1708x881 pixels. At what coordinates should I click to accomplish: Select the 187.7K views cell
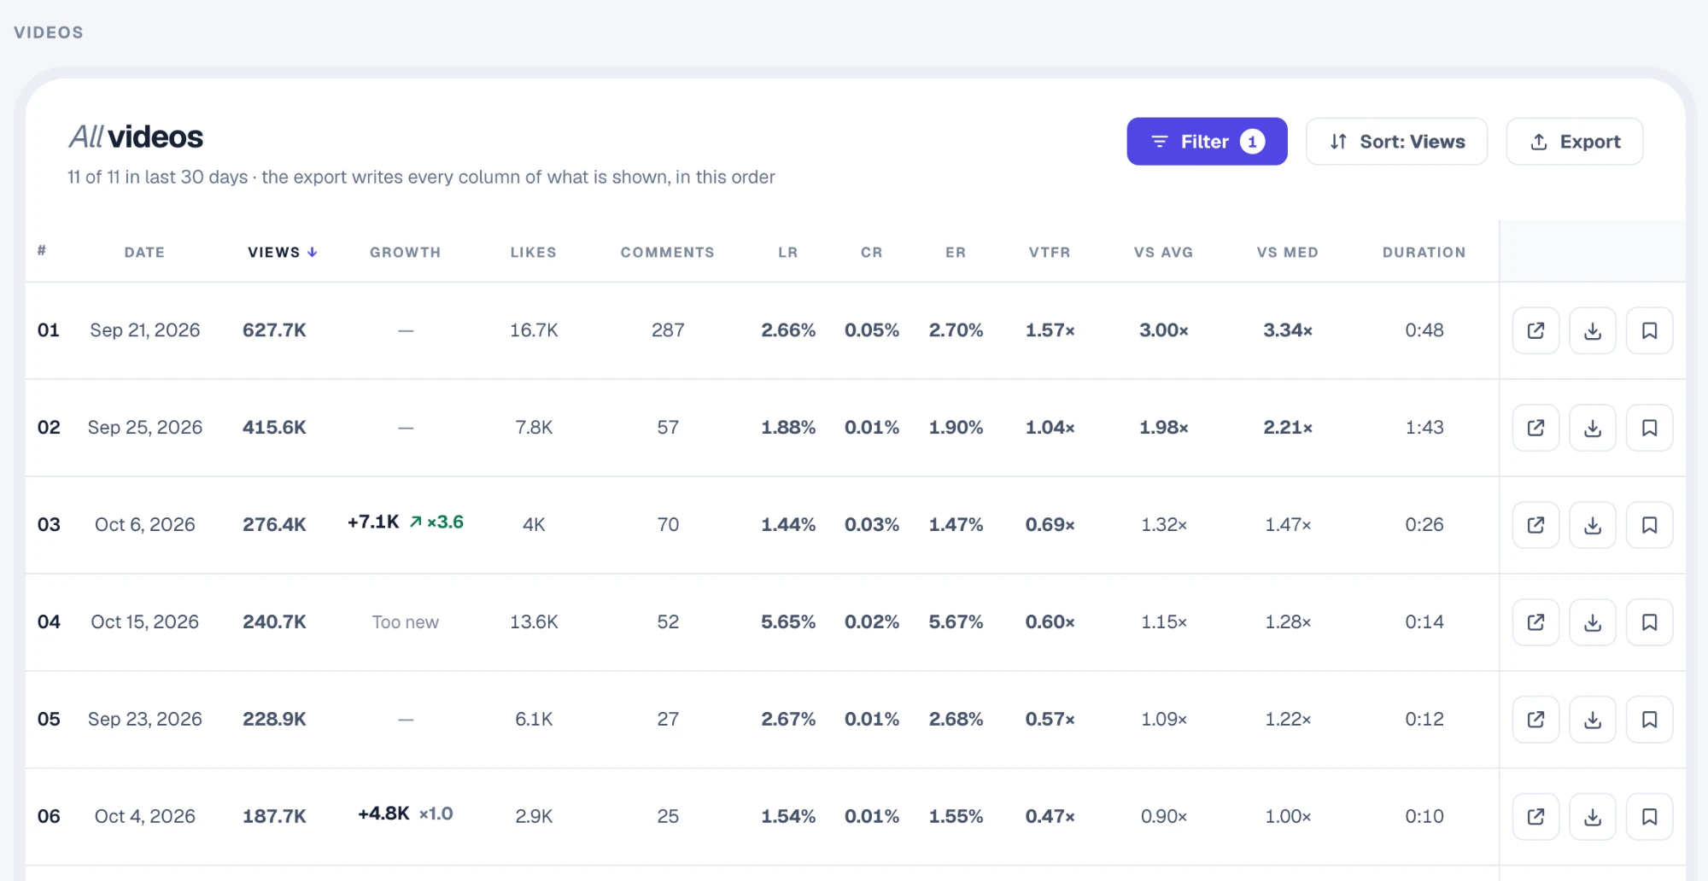click(274, 817)
